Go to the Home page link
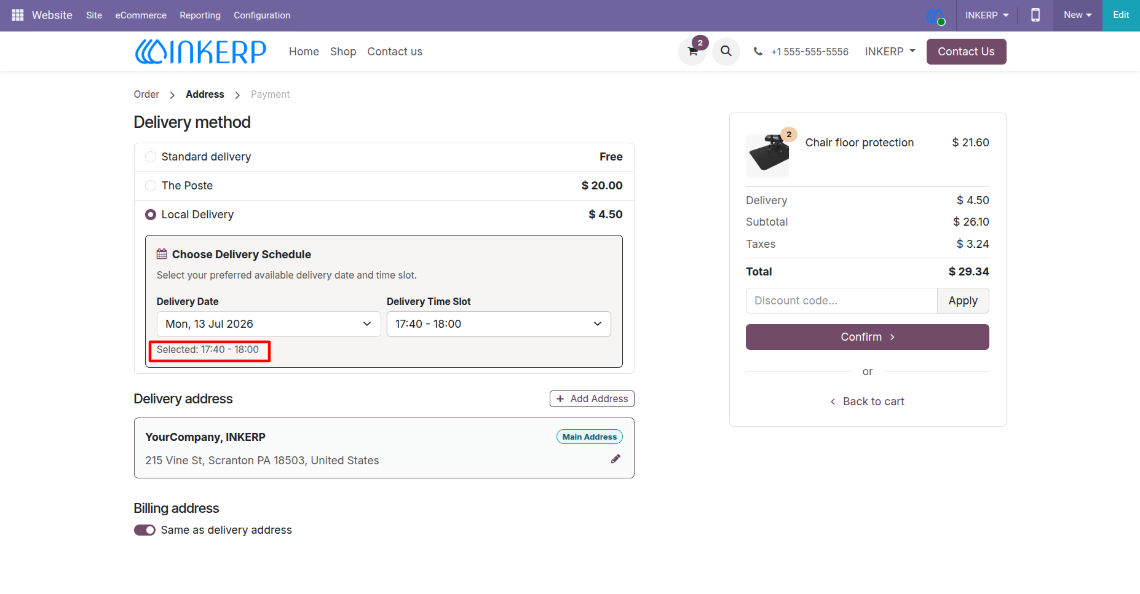This screenshot has height=594, width=1140. (x=304, y=52)
